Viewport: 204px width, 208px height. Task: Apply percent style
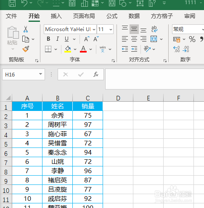[x=192, y=39]
